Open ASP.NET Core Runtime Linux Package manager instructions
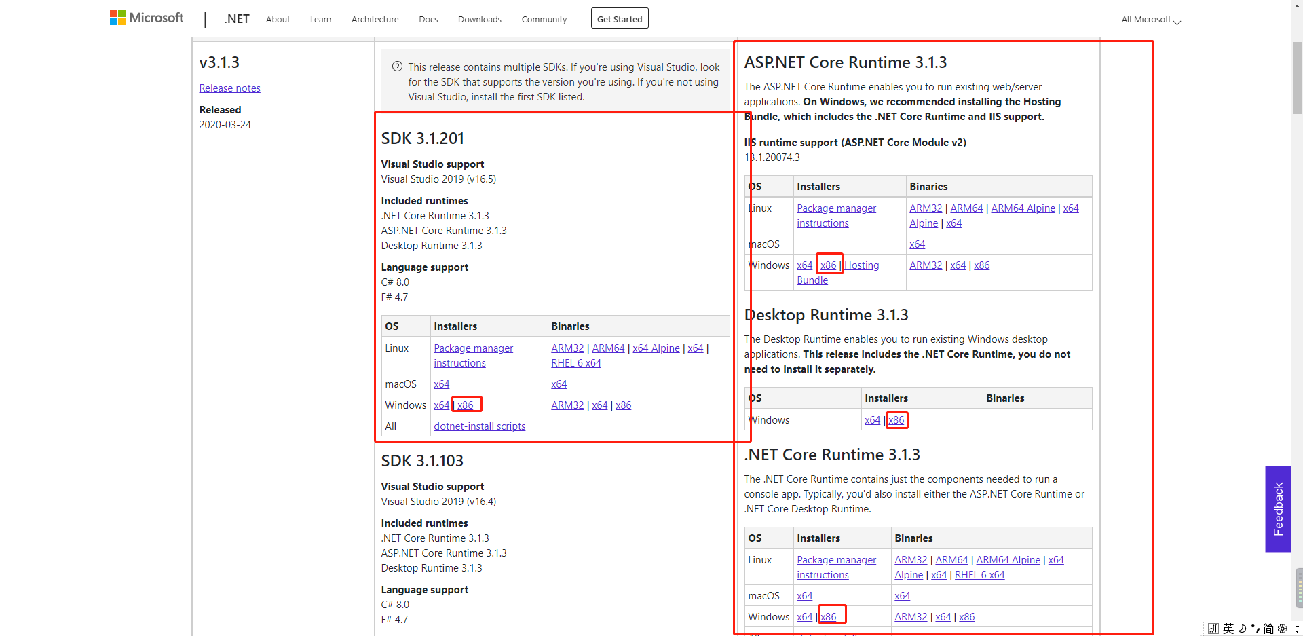Viewport: 1303px width, 636px height. [x=836, y=216]
